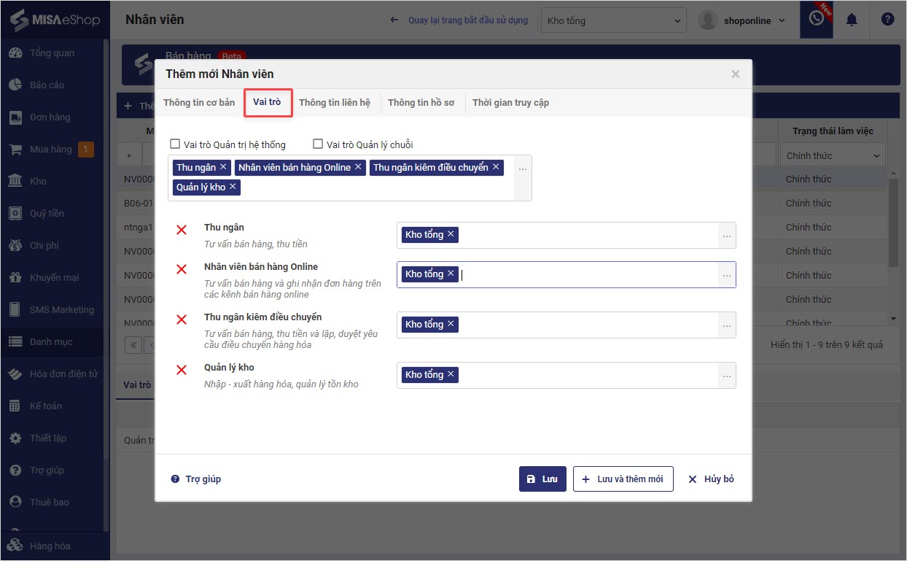This screenshot has height=561, width=907.
Task: Click the Lưu save button
Action: pos(542,479)
